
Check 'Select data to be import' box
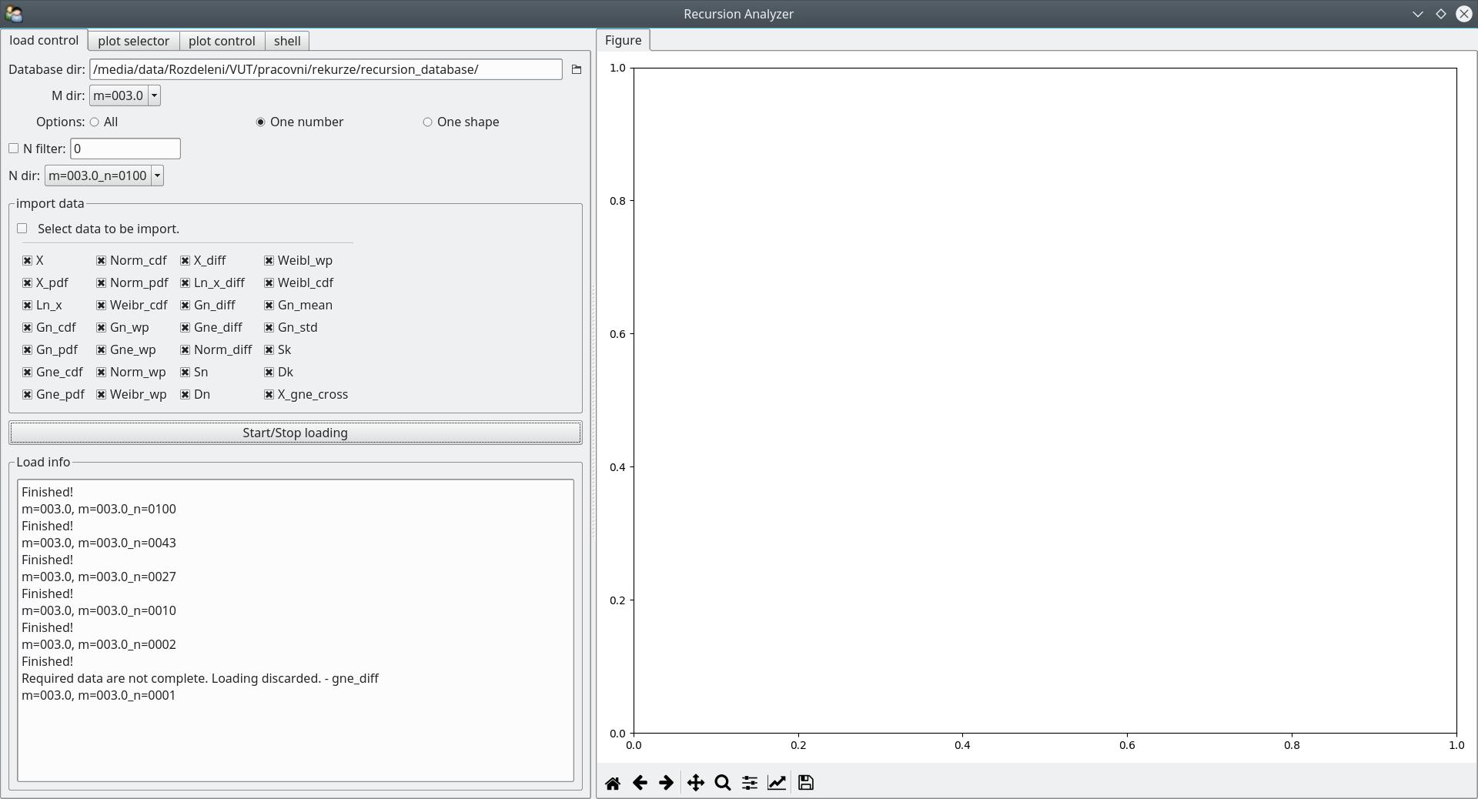(x=22, y=229)
